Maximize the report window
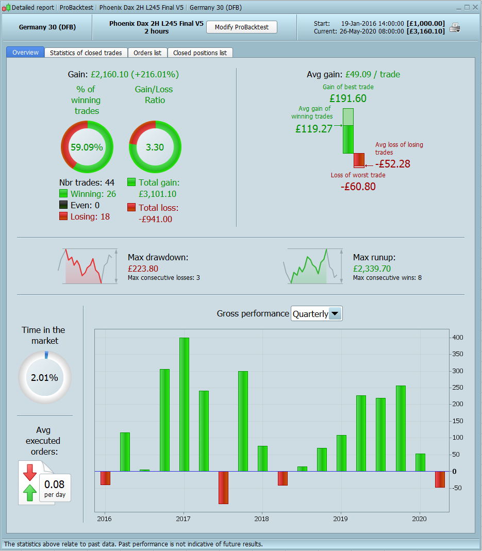The width and height of the screenshot is (482, 551). (467, 7)
